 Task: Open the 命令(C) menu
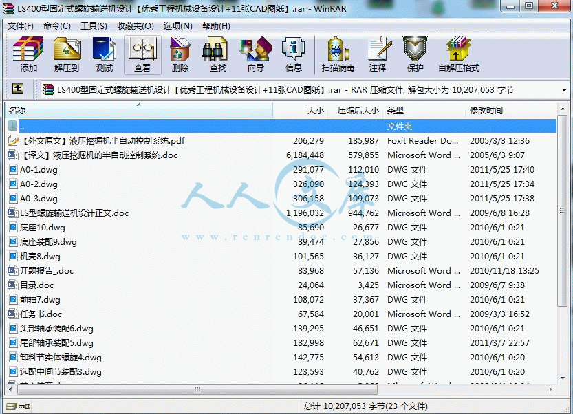tap(56, 26)
